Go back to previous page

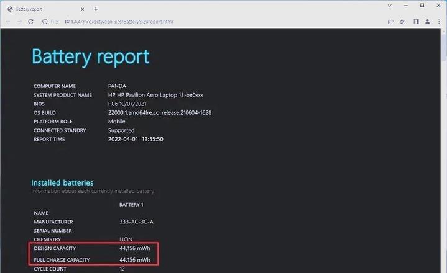pyautogui.click(x=8, y=22)
